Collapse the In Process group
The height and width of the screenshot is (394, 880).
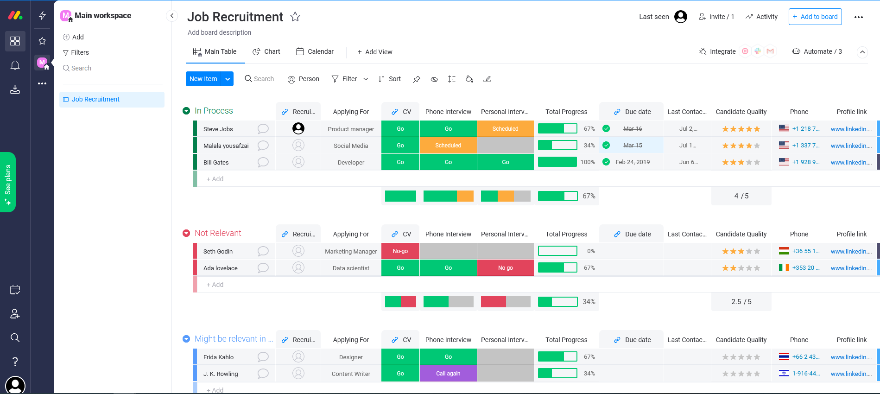pos(186,111)
